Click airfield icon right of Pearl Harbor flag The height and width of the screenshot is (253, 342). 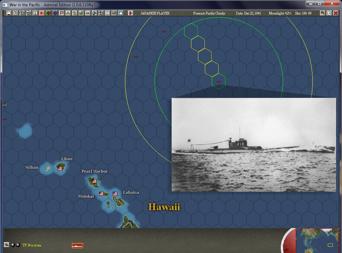pos(99,179)
